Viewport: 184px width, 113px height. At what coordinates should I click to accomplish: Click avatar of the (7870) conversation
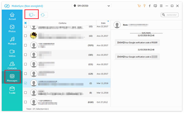(34, 45)
